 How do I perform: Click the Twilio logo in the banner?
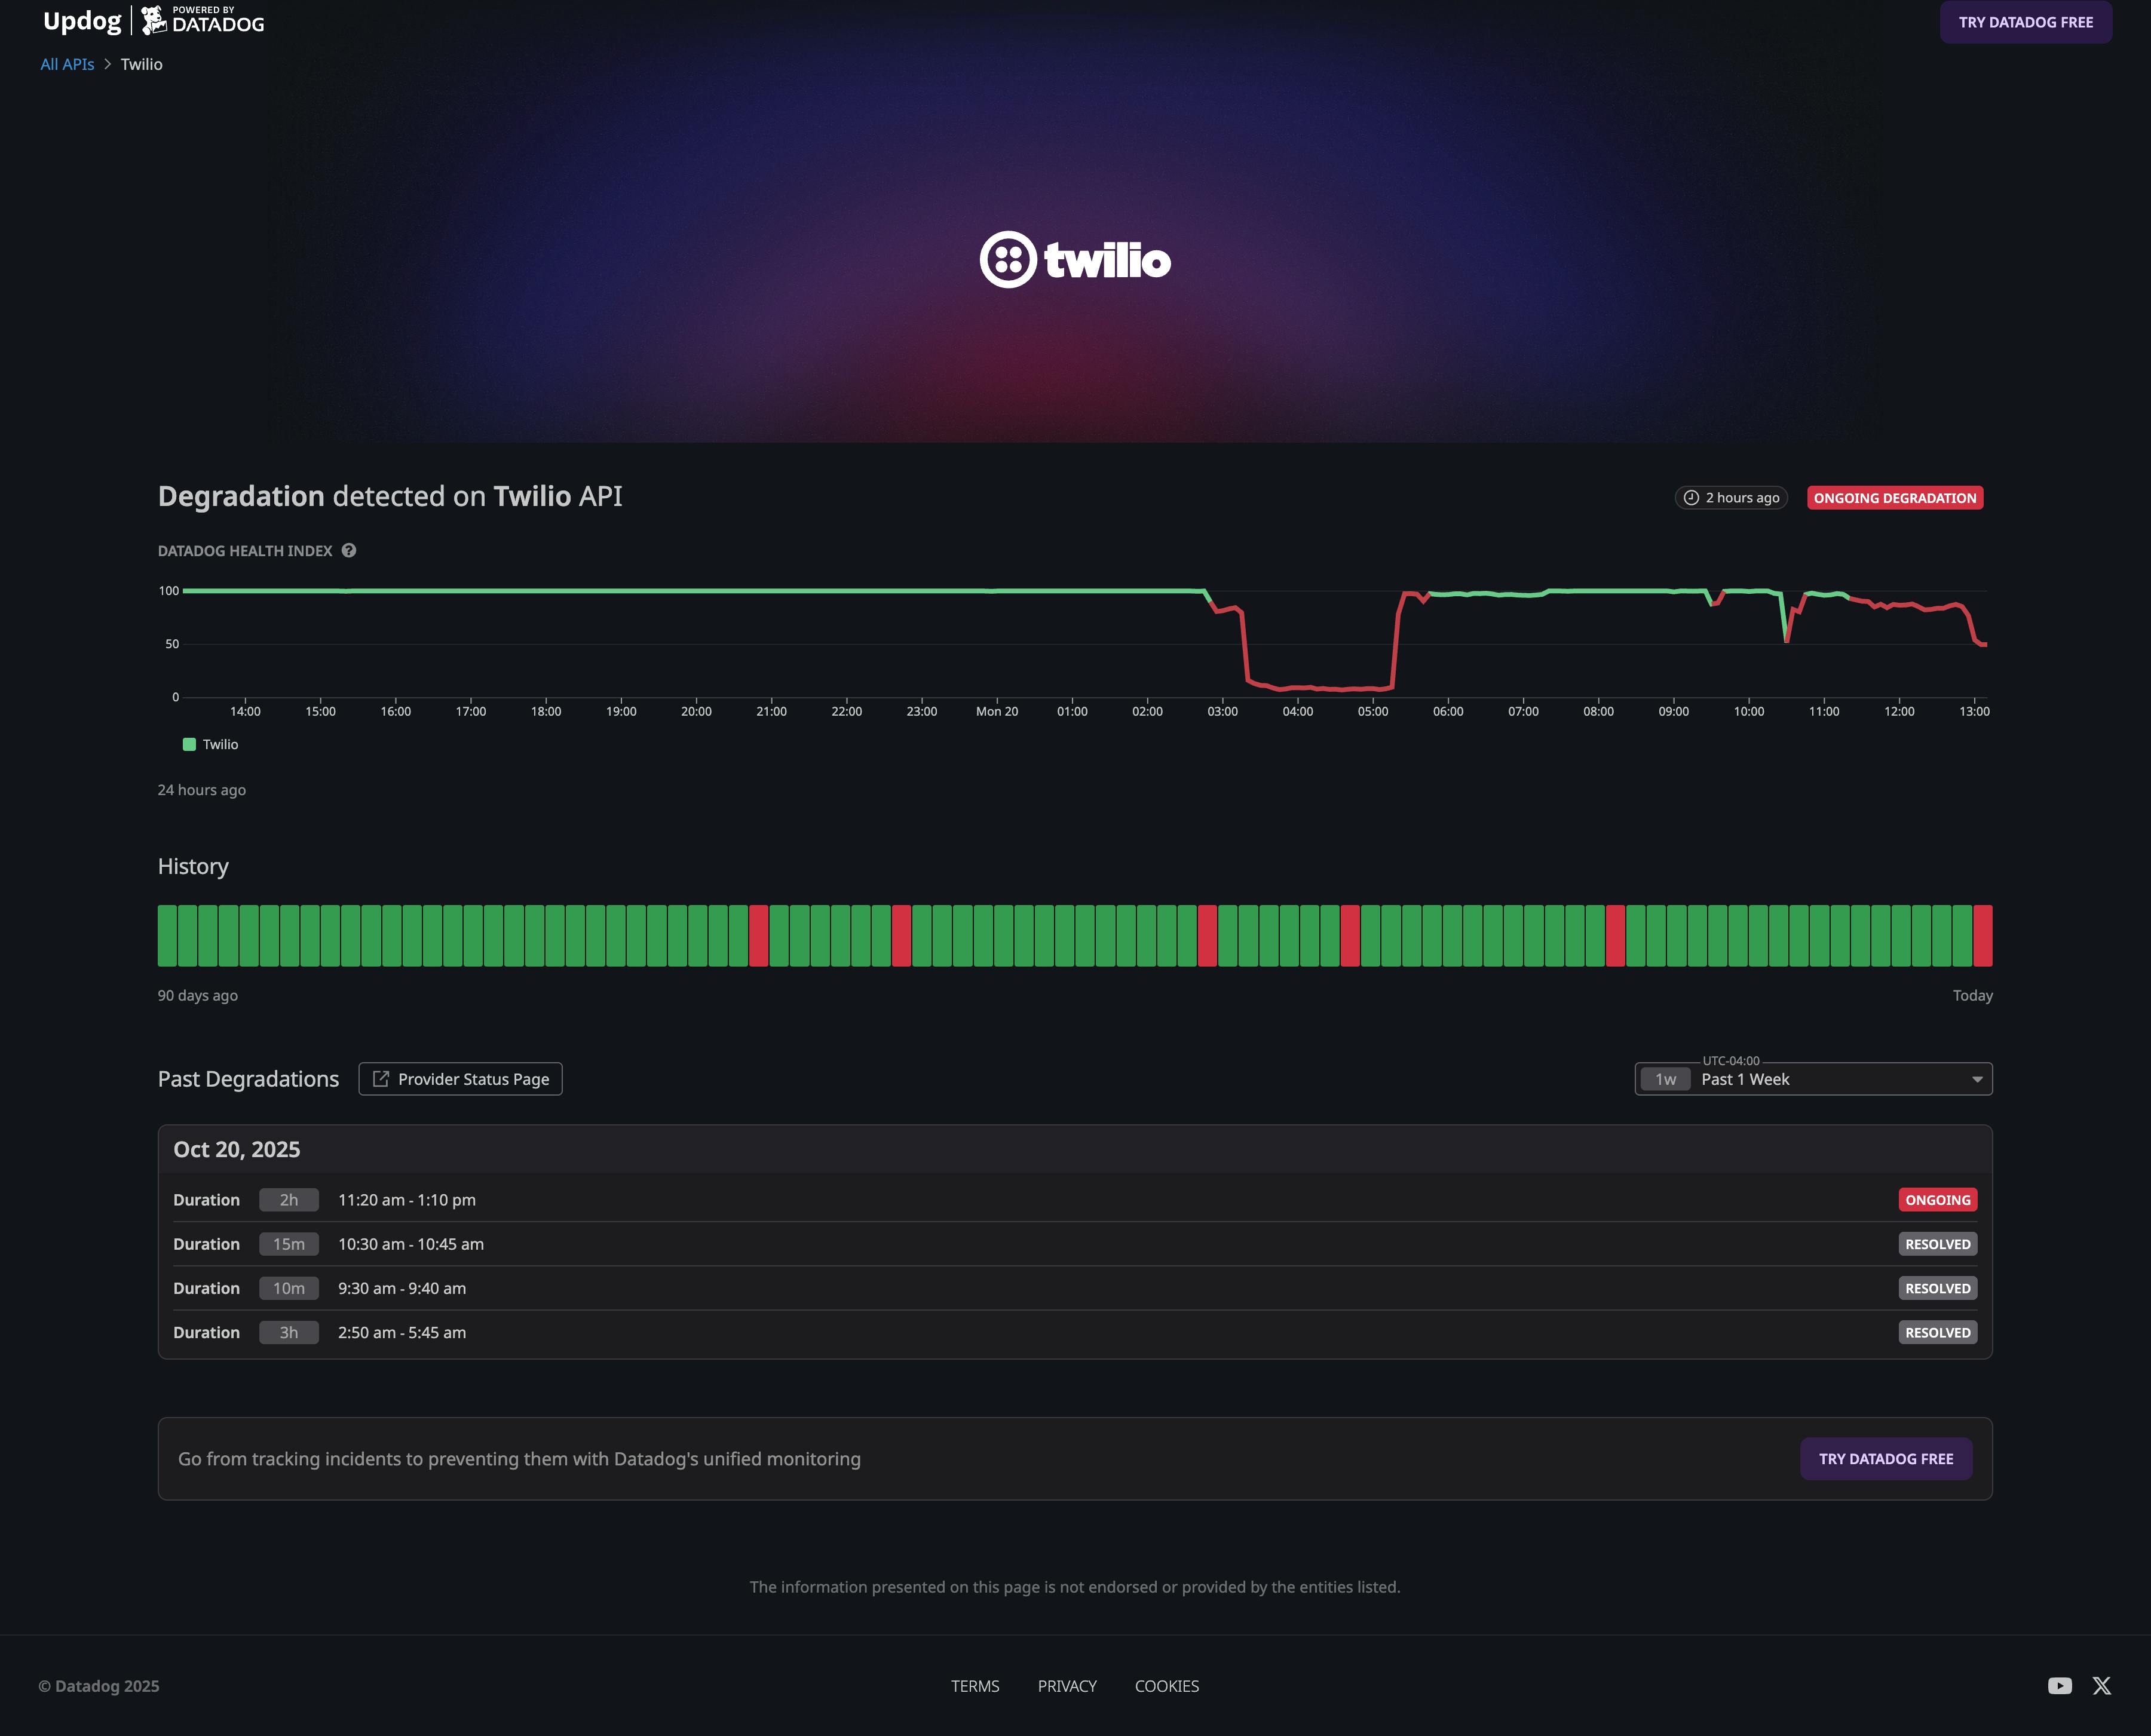pyautogui.click(x=1075, y=261)
